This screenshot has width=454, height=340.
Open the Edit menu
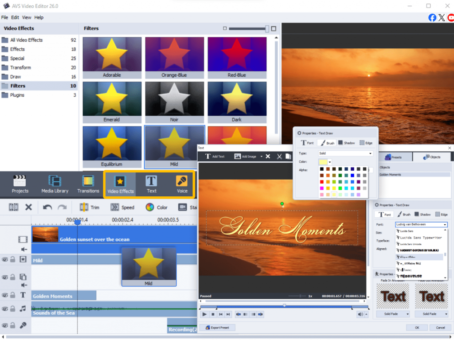[x=15, y=17]
